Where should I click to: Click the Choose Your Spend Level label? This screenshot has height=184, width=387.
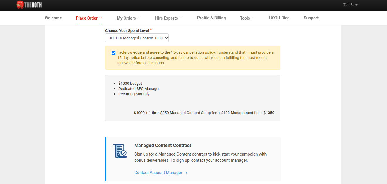coord(127,31)
